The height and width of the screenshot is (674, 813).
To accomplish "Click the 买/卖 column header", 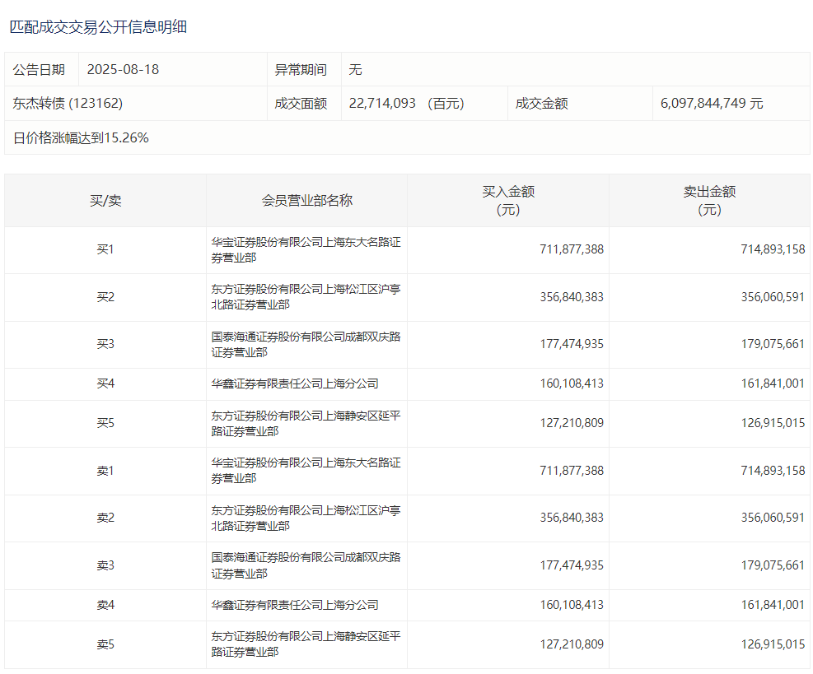I will coord(105,200).
